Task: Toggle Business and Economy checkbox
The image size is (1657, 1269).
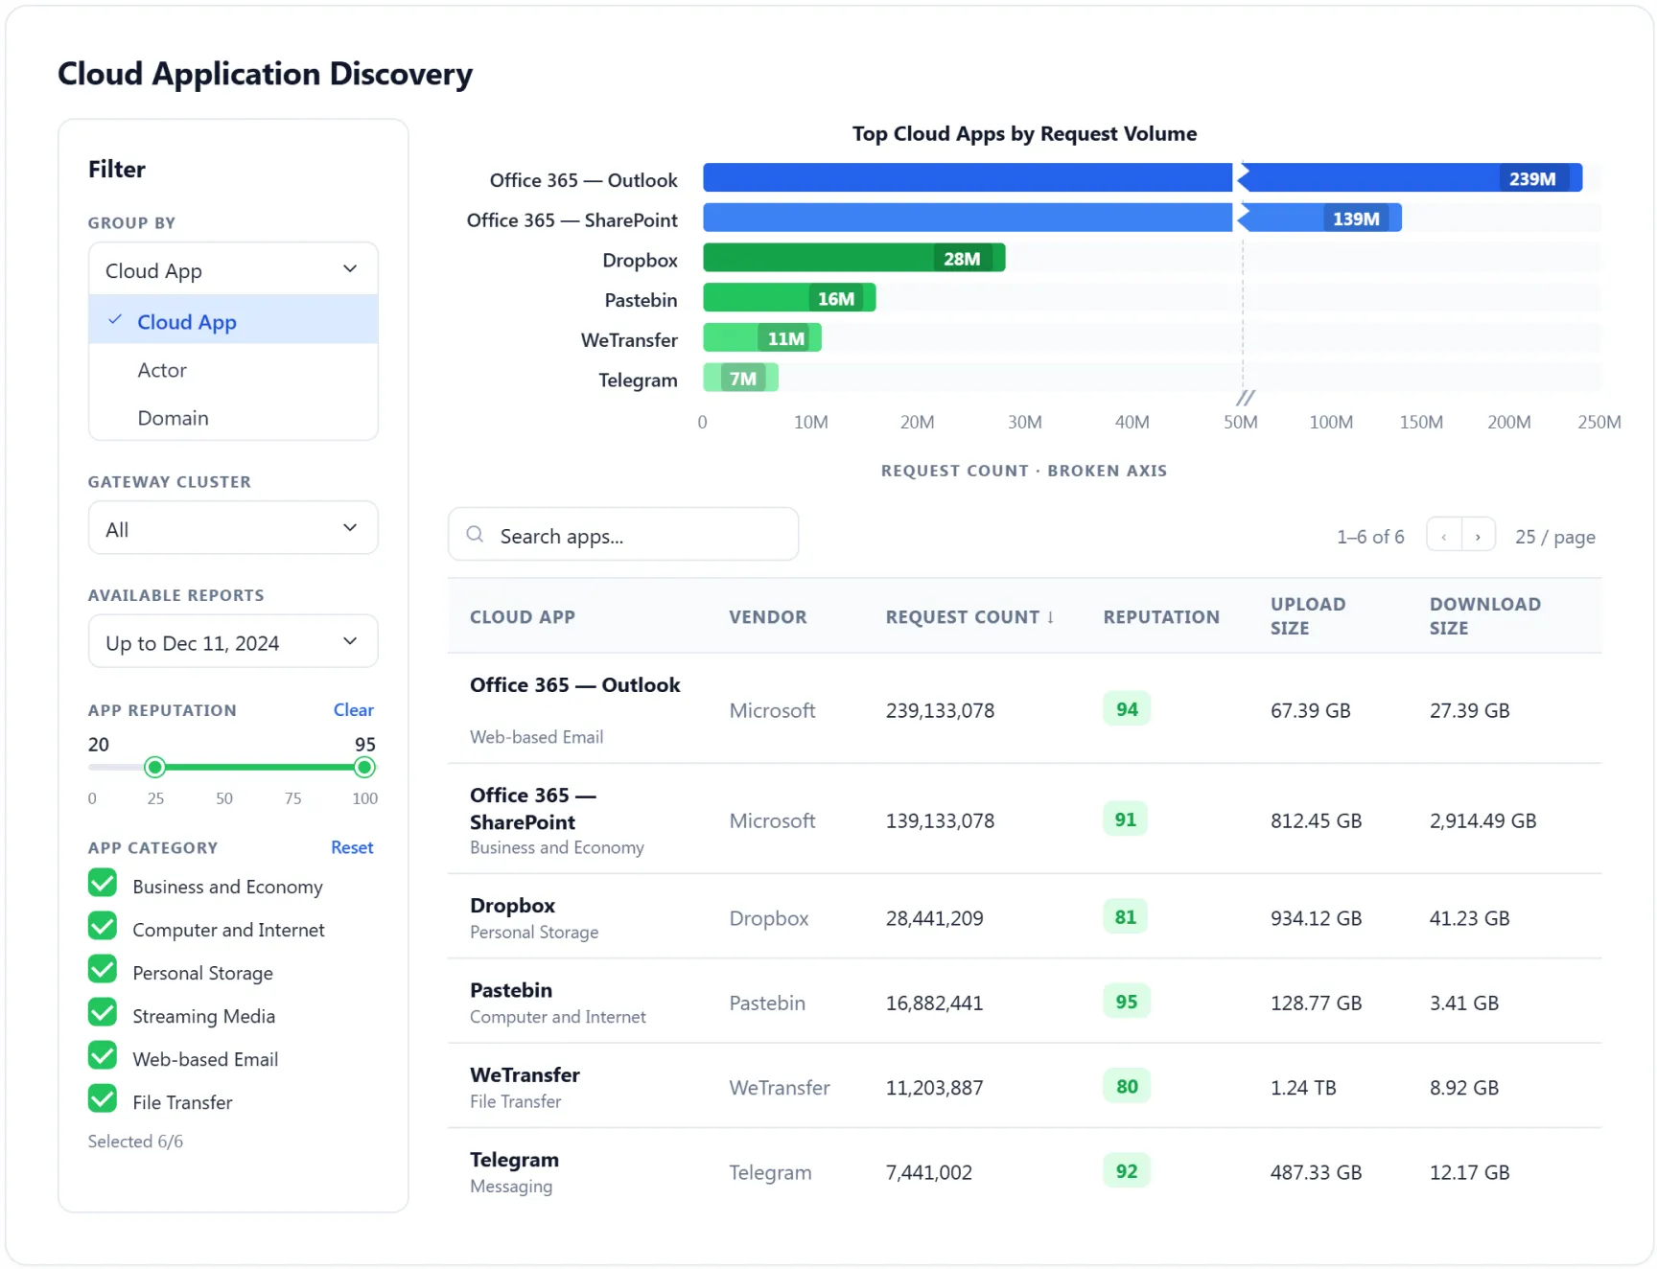Action: tap(103, 884)
